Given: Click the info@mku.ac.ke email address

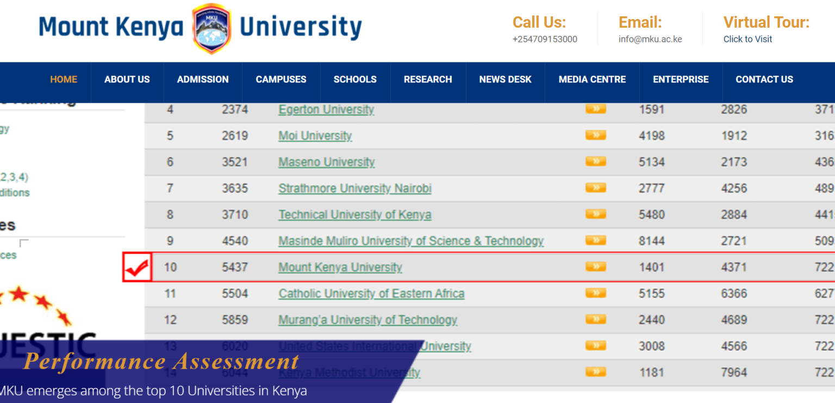Looking at the screenshot, I should coord(651,39).
